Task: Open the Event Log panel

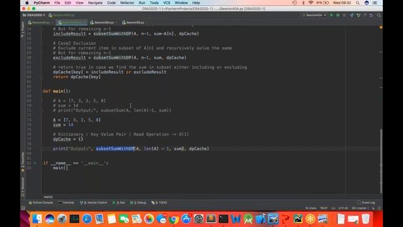Action: coord(366,202)
